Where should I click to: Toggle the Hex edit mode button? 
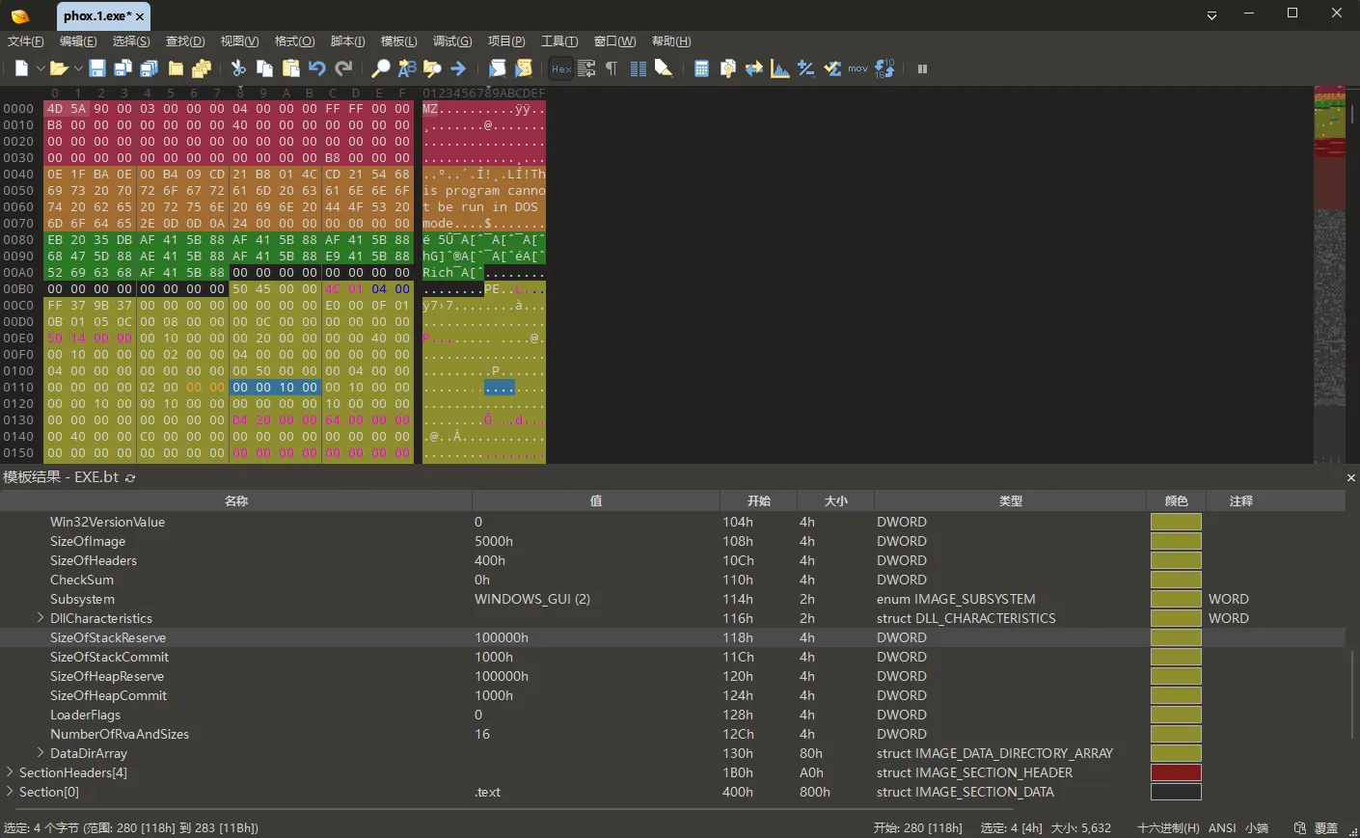560,68
